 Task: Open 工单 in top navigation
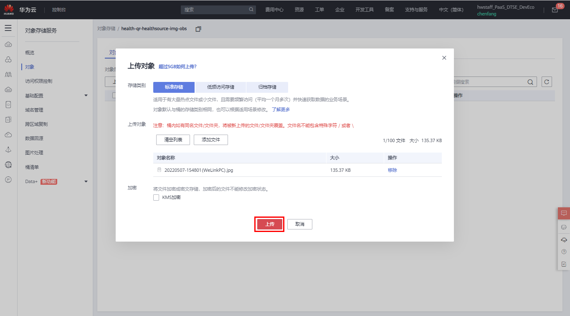pyautogui.click(x=319, y=10)
